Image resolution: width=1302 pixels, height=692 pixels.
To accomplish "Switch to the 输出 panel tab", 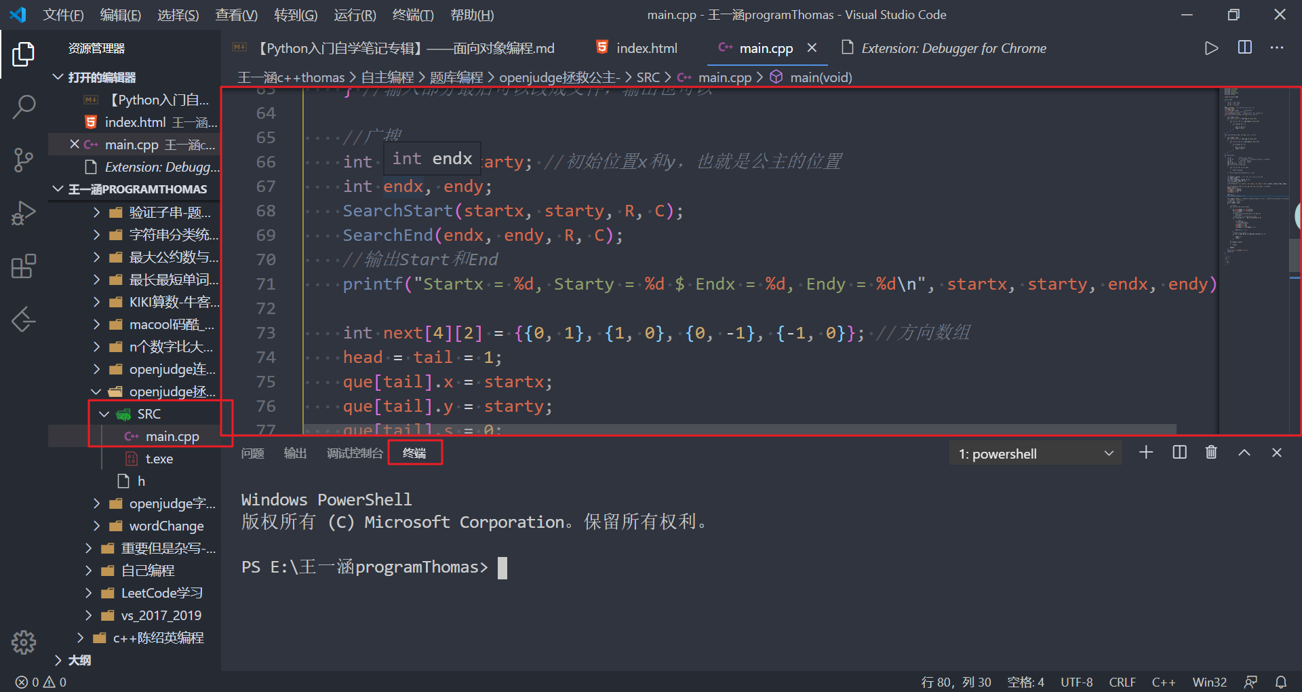I will click(x=295, y=453).
